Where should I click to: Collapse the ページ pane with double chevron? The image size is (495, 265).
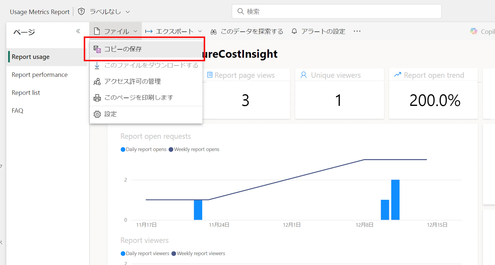(x=78, y=31)
